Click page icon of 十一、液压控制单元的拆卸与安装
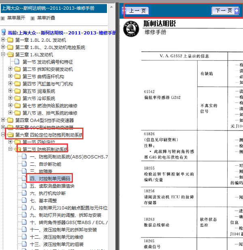The width and height of the screenshot is (243, 250). click(x=24, y=229)
